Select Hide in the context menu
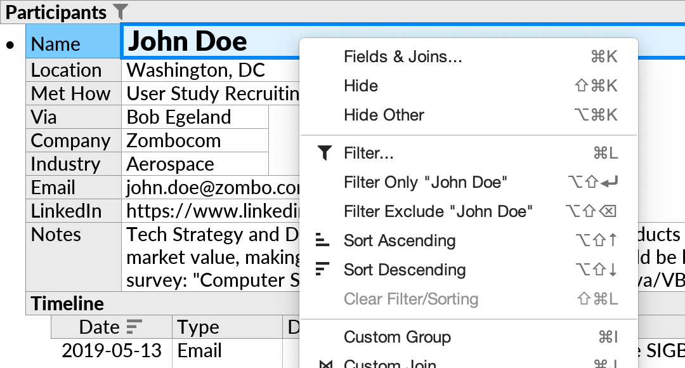This screenshot has height=368, width=685. click(x=360, y=86)
